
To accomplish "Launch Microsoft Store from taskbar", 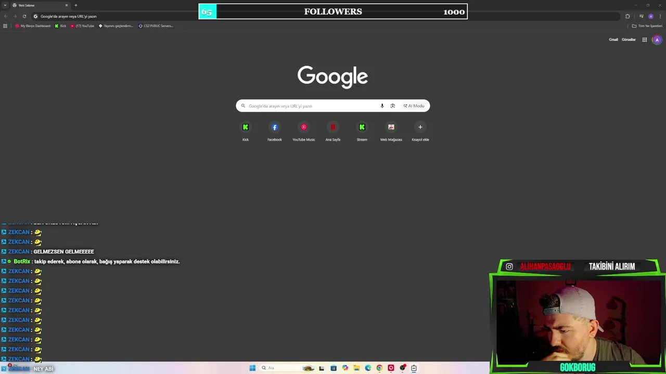I will (x=334, y=368).
